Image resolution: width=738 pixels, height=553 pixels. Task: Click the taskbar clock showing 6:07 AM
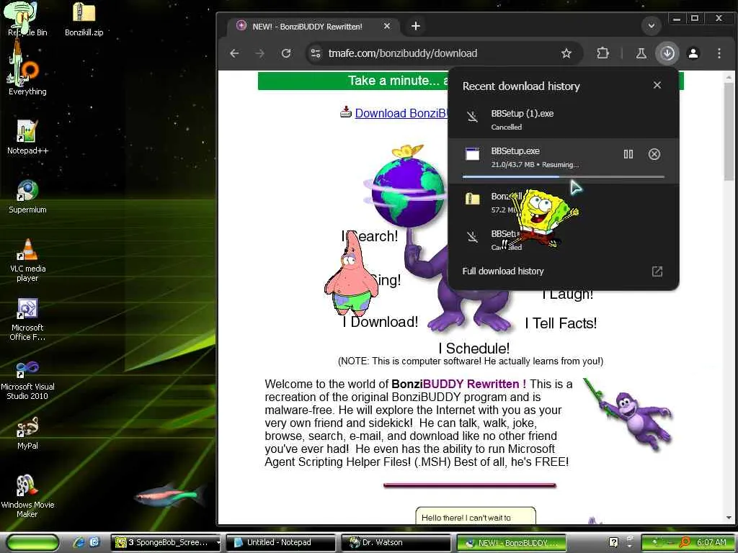click(x=711, y=542)
